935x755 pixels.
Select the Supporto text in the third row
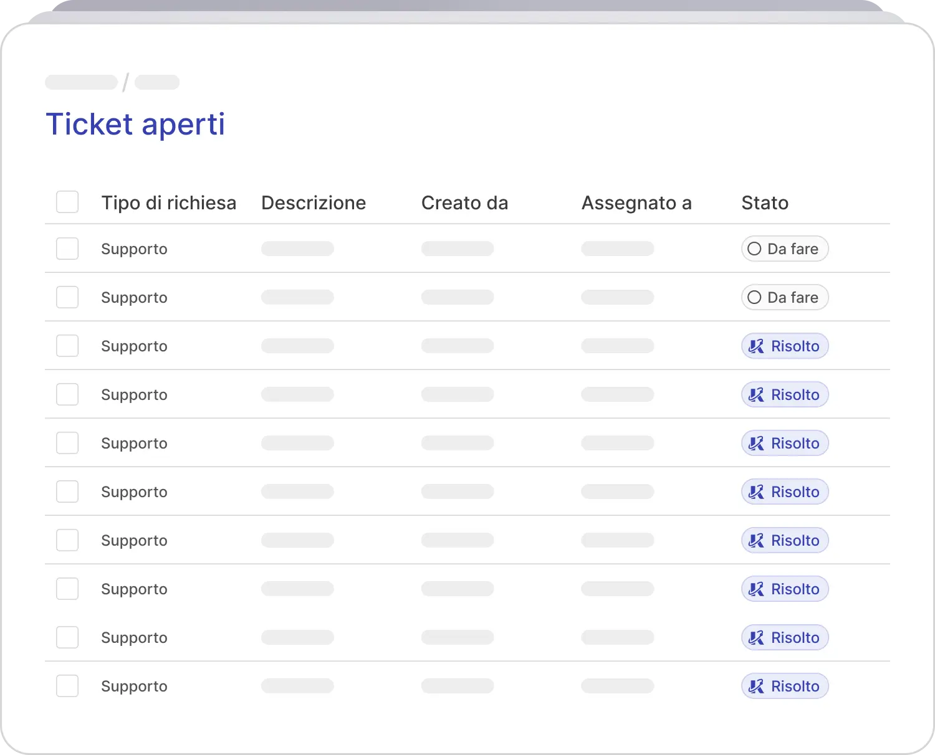tap(134, 346)
